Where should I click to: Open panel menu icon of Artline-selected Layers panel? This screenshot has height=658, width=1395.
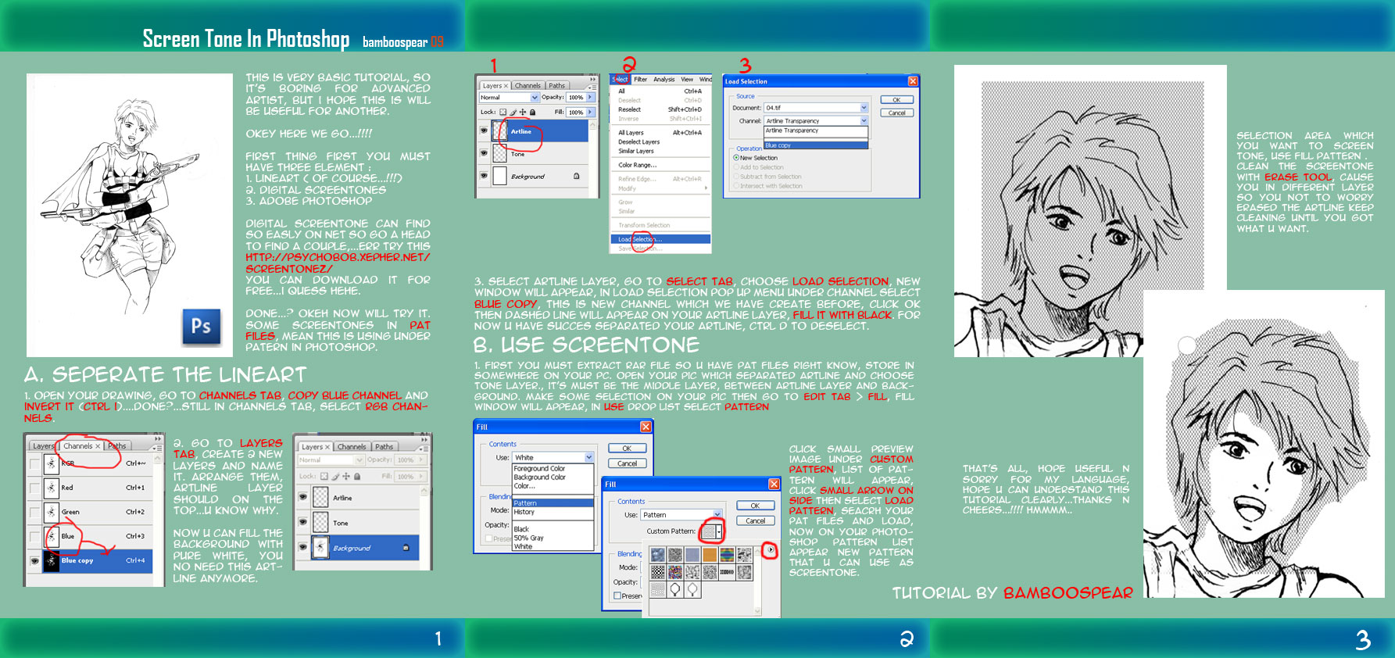592,88
